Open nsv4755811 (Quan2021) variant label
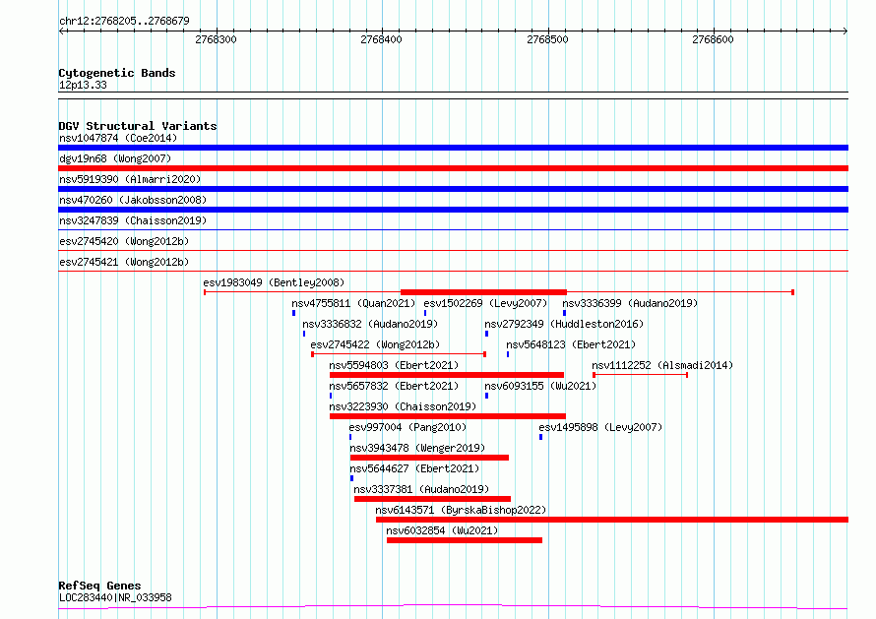Screen dimensions: 876x619 coord(353,303)
